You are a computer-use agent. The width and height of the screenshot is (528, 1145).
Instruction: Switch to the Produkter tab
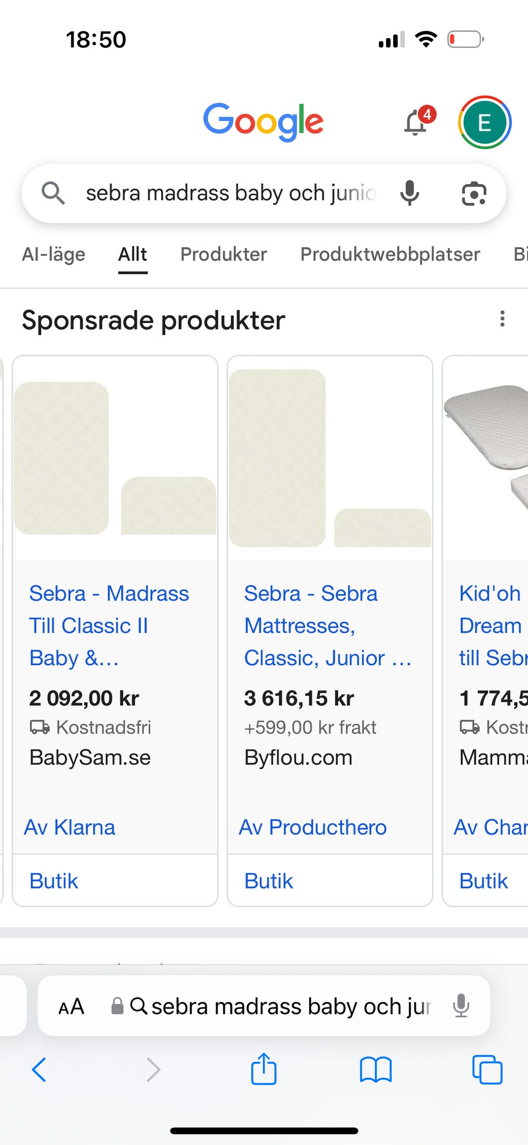pyautogui.click(x=223, y=254)
